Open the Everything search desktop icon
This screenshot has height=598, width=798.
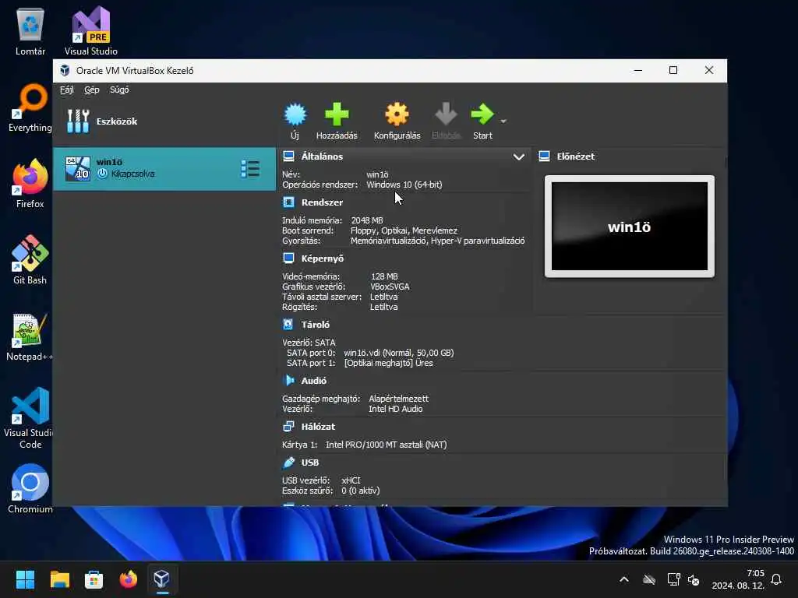click(x=30, y=107)
